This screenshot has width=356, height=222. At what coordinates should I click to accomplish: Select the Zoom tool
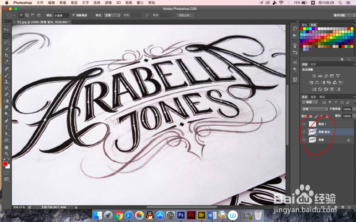pos(6,154)
